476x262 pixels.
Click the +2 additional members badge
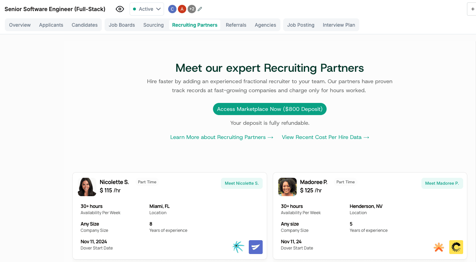click(191, 9)
